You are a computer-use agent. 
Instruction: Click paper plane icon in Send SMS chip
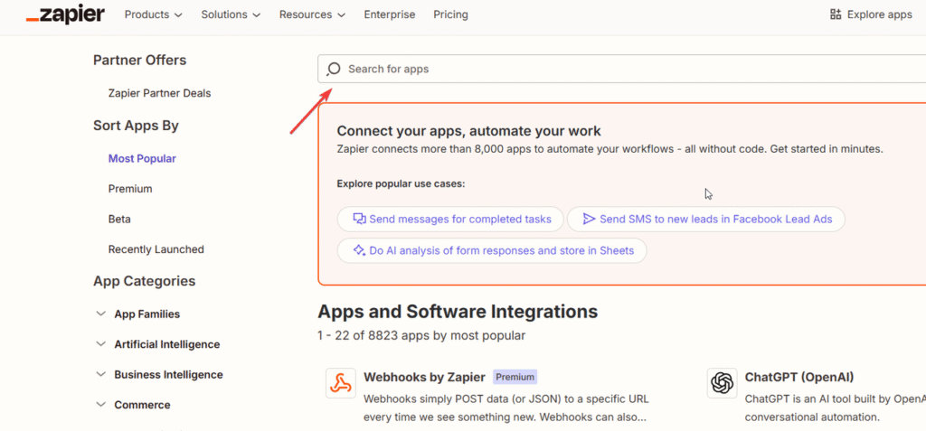point(589,219)
